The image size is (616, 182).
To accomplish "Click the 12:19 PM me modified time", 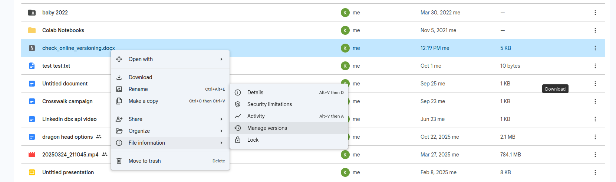I will (x=435, y=48).
